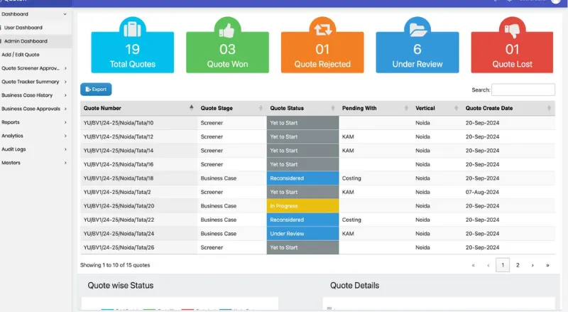Expand the Audit Logs sidebar menu
This screenshot has height=312, width=568.
(65, 149)
